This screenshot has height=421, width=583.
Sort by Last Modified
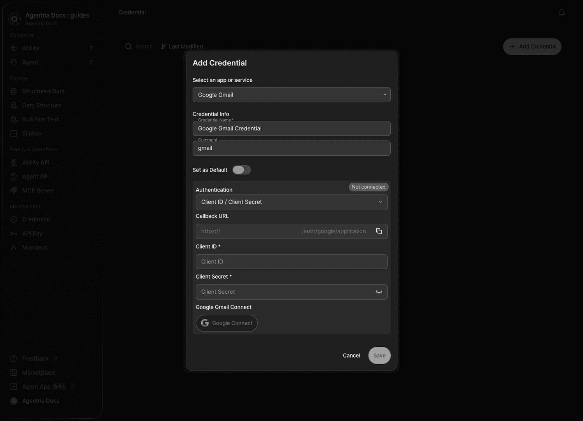182,46
